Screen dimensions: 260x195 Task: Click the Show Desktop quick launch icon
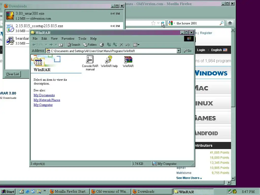click(x=22, y=191)
